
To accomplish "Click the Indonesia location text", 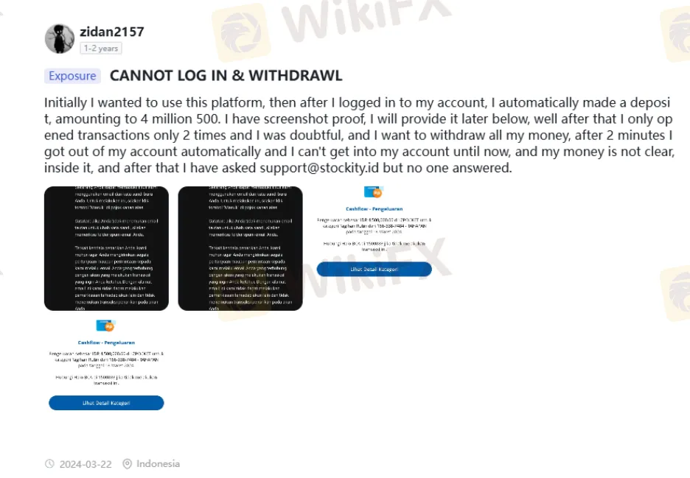I will tap(158, 464).
